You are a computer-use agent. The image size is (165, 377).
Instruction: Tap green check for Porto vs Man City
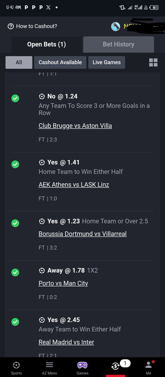tap(15, 272)
